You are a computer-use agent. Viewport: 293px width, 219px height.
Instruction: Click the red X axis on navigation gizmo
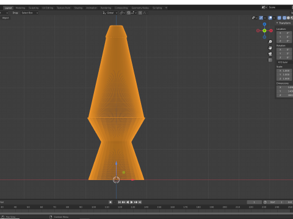(x=271, y=30)
